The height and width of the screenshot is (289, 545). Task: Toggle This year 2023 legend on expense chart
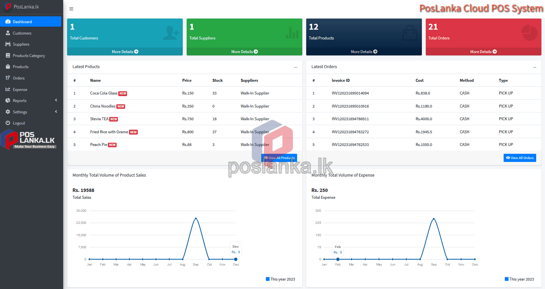point(519,279)
